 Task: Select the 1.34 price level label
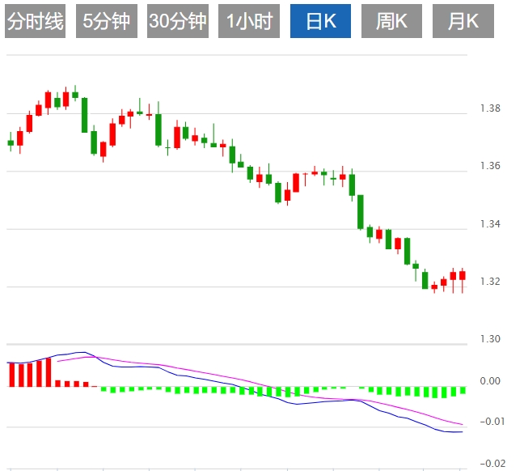(490, 224)
